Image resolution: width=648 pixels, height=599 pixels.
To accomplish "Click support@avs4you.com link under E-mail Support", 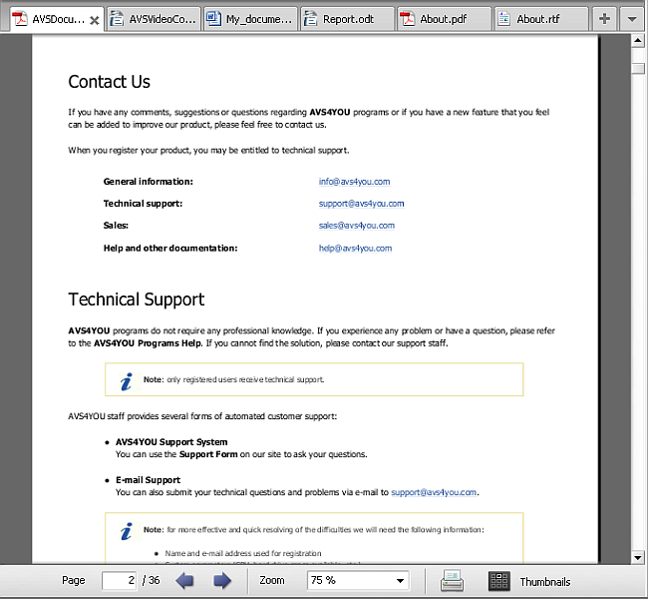I will pos(434,492).
